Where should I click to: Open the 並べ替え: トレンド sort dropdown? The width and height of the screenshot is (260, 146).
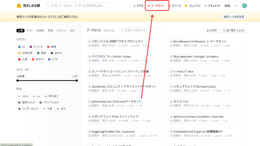click(234, 30)
